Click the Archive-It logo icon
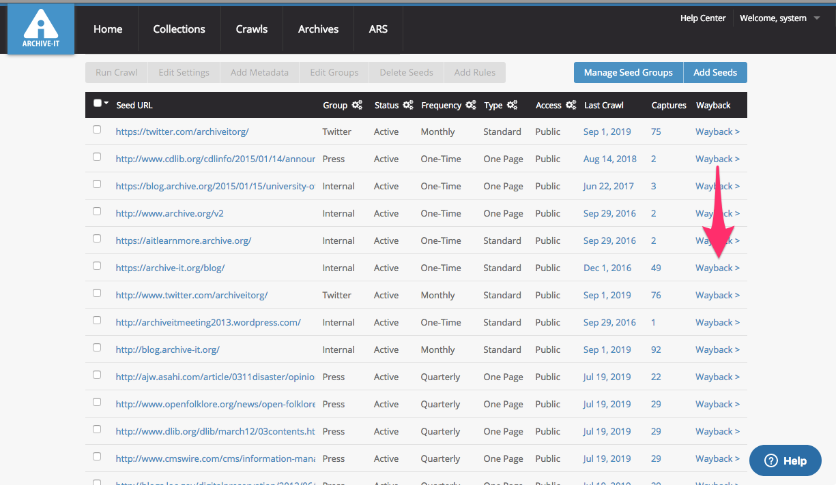 41,29
